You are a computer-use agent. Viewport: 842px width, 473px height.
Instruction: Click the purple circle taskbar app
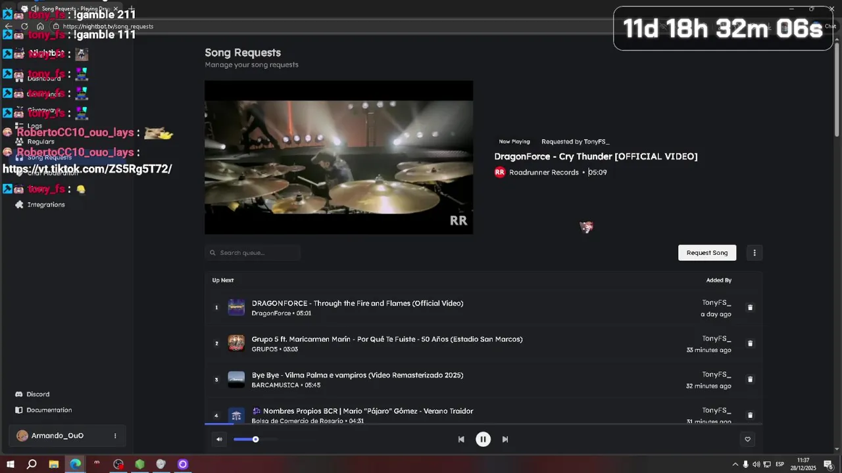click(x=183, y=464)
